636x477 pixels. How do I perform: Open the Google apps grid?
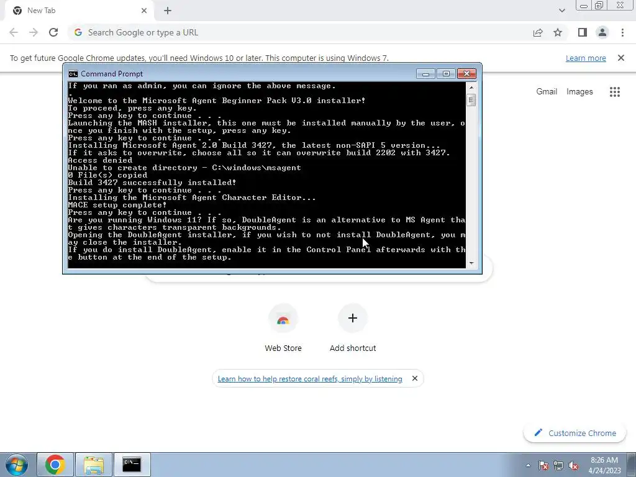(614, 92)
